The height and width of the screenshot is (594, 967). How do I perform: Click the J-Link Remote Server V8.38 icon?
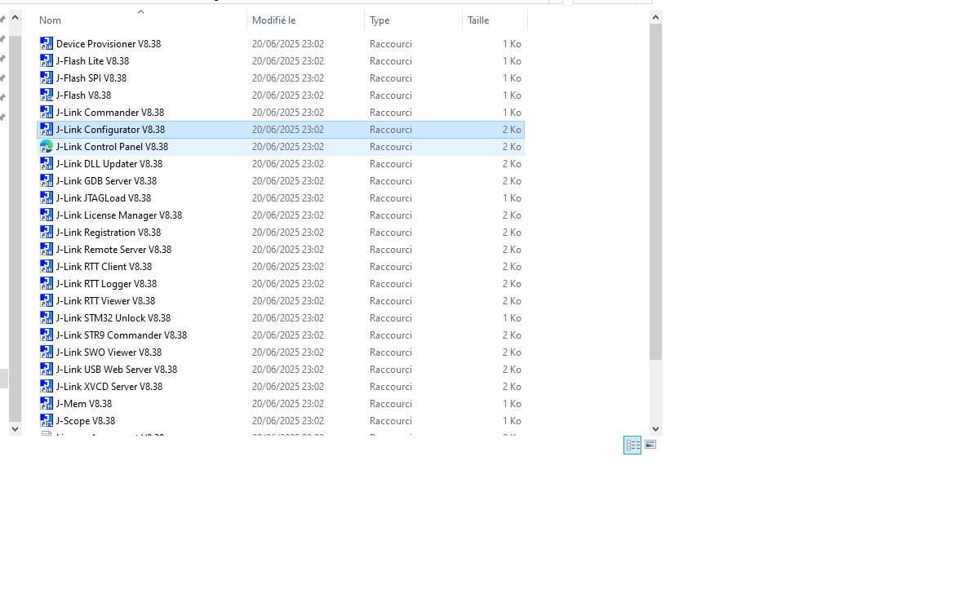click(x=47, y=250)
